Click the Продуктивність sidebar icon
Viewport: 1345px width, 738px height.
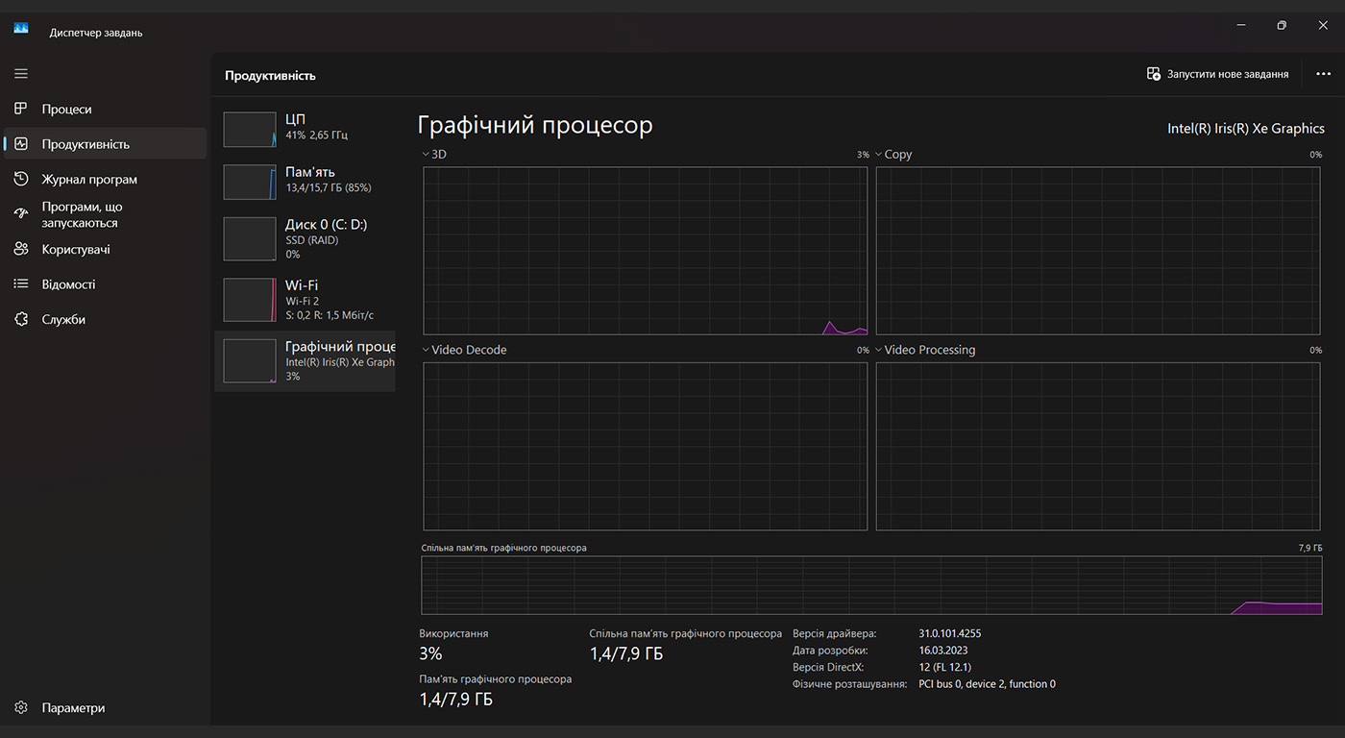[x=21, y=144]
